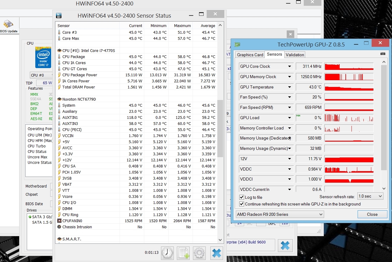Click the GPU Temperature value 43.0 °C

point(309,87)
